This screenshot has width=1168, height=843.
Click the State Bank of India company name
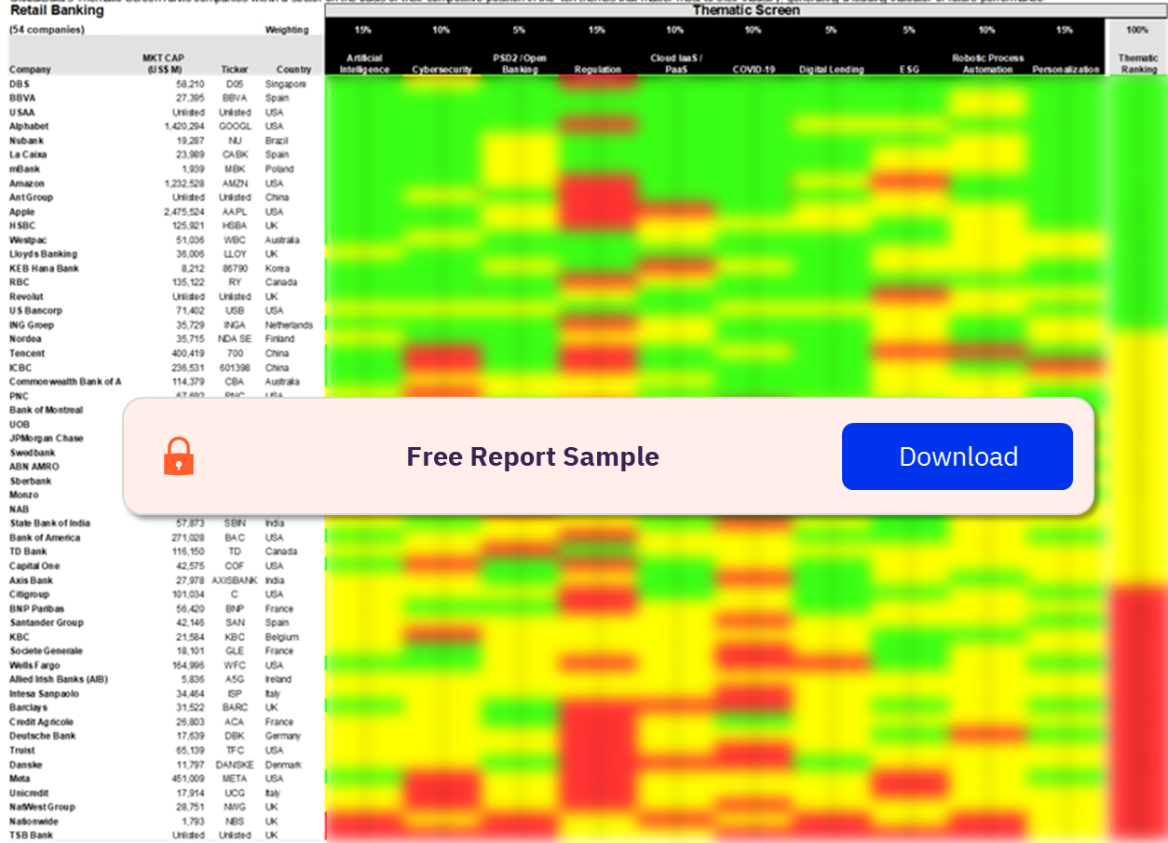coord(49,523)
